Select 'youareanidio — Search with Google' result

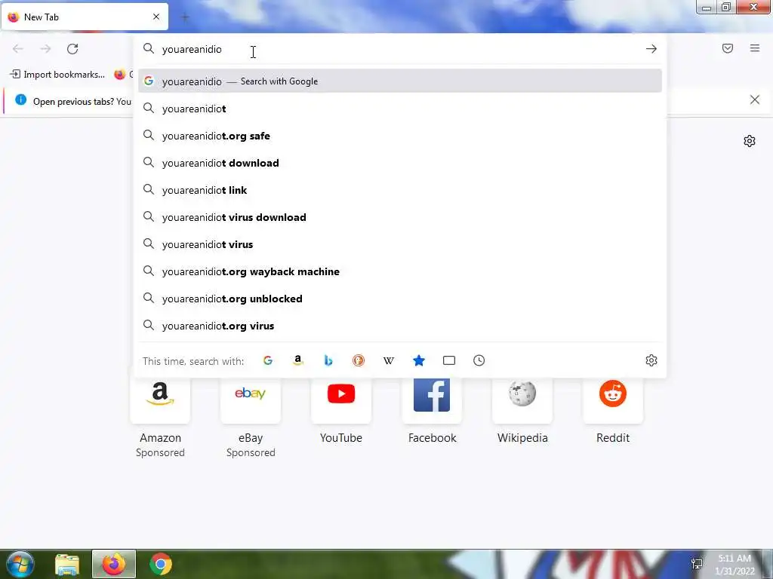(x=400, y=81)
